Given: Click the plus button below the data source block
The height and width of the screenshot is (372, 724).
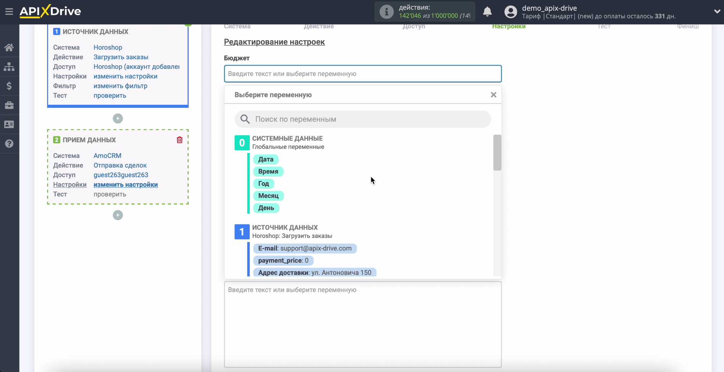Looking at the screenshot, I should (x=118, y=119).
